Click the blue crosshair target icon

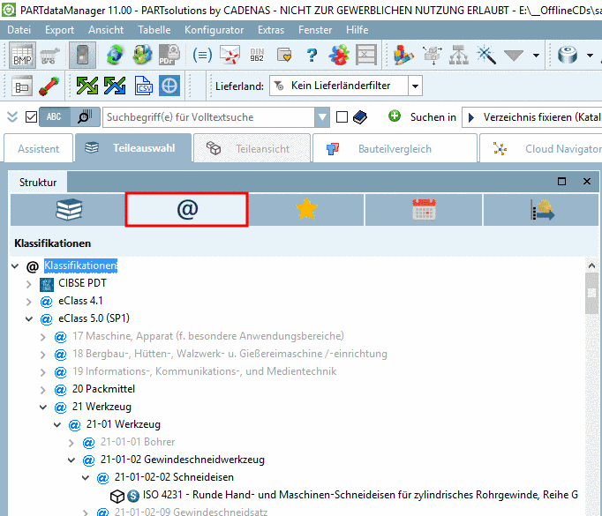(x=169, y=86)
